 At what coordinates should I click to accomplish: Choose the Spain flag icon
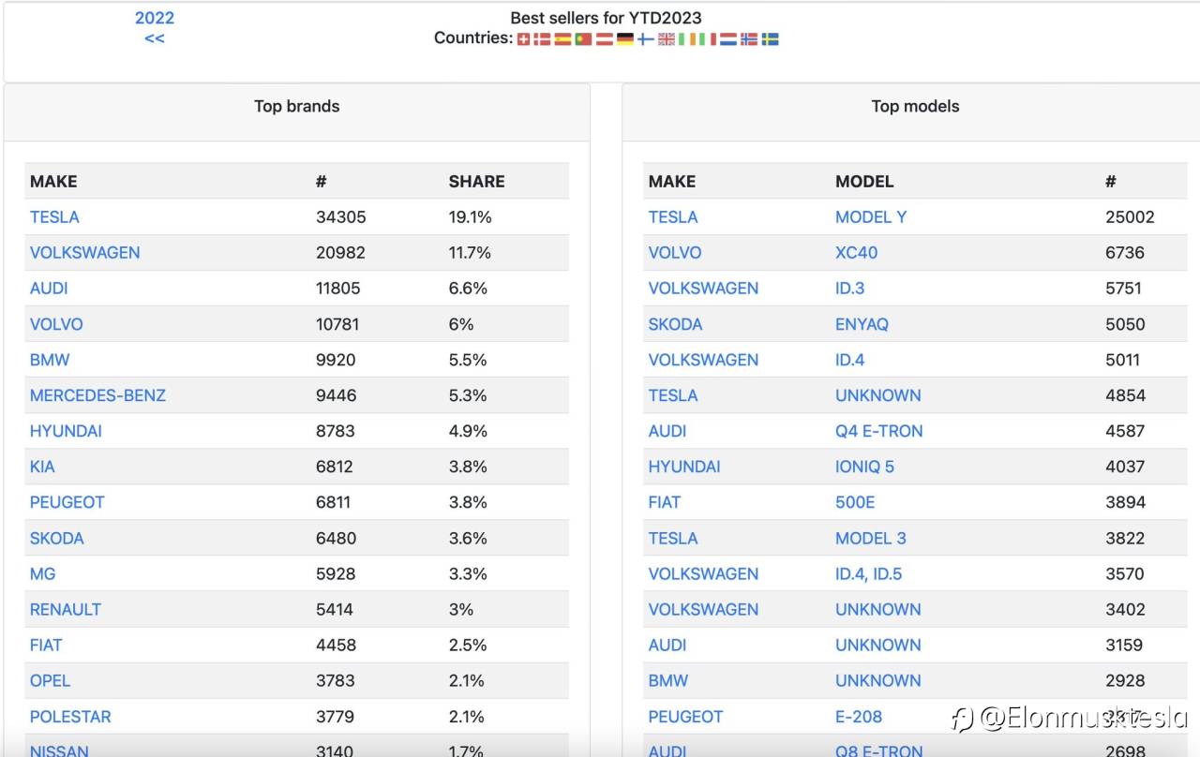tap(562, 39)
